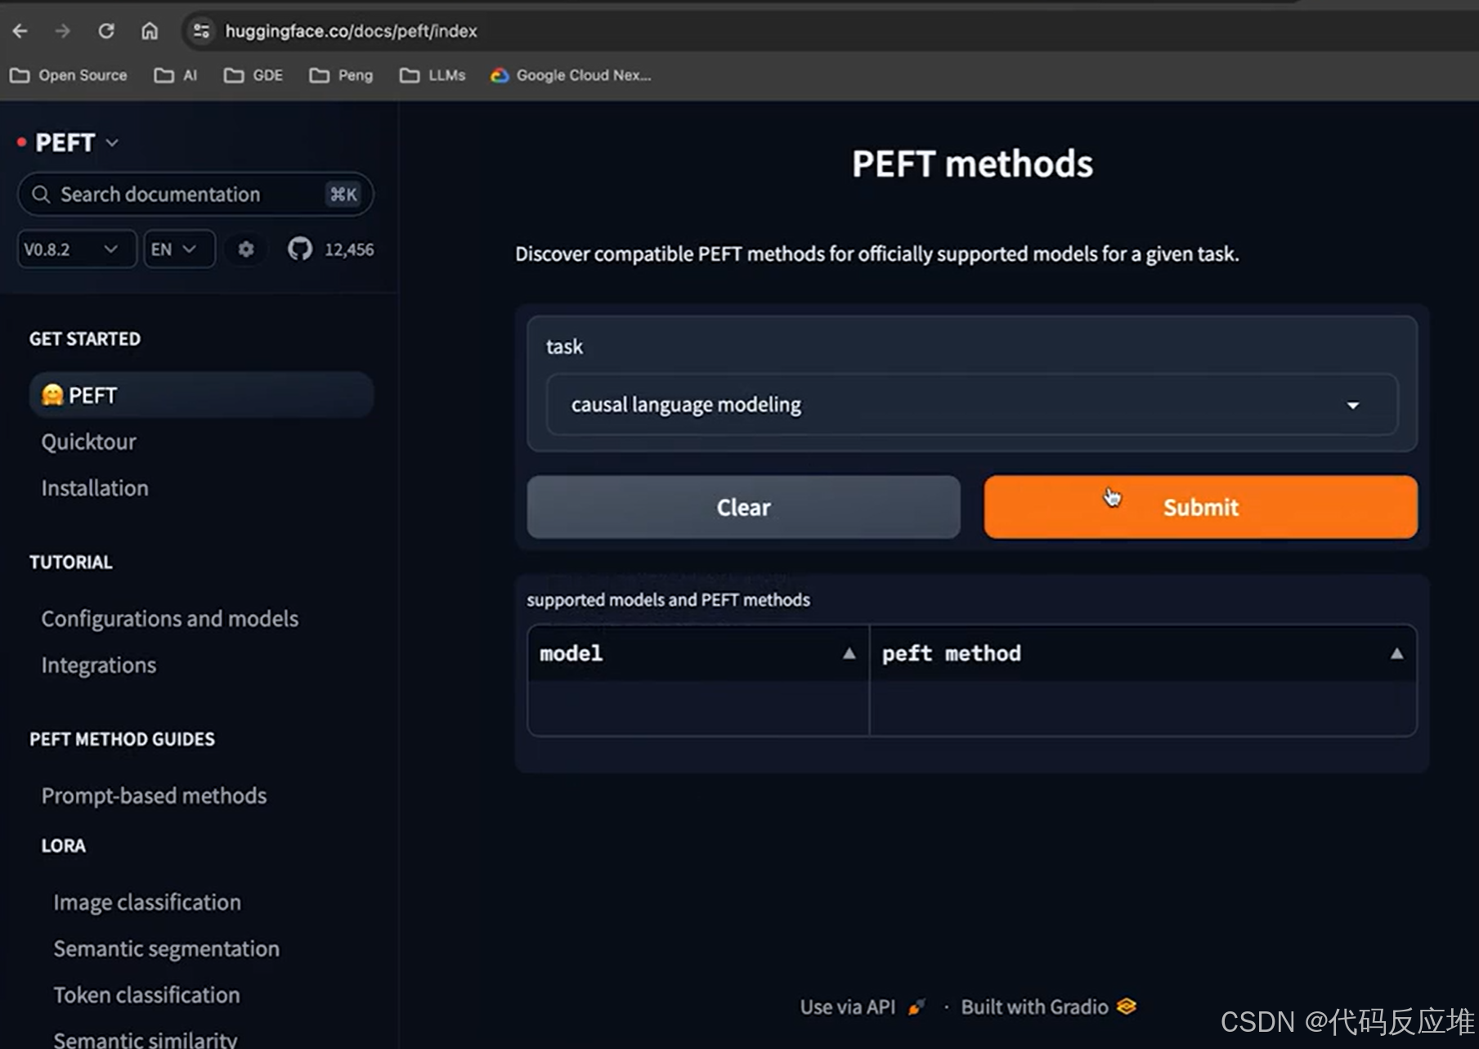Go forward with the browser forward arrow
1479x1049 pixels.
pyautogui.click(x=63, y=31)
